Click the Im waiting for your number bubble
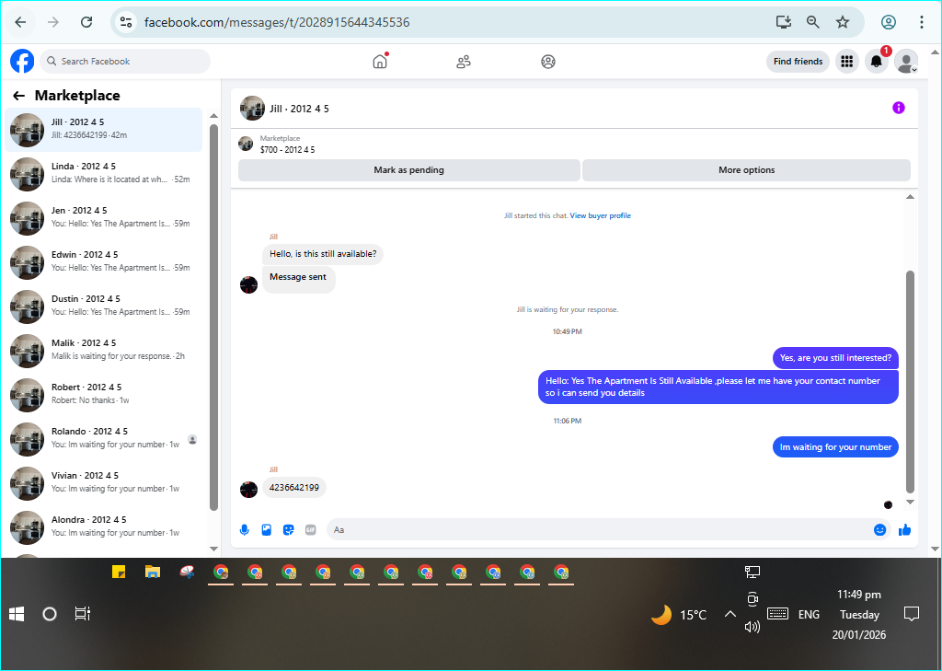942x671 pixels. [x=835, y=447]
